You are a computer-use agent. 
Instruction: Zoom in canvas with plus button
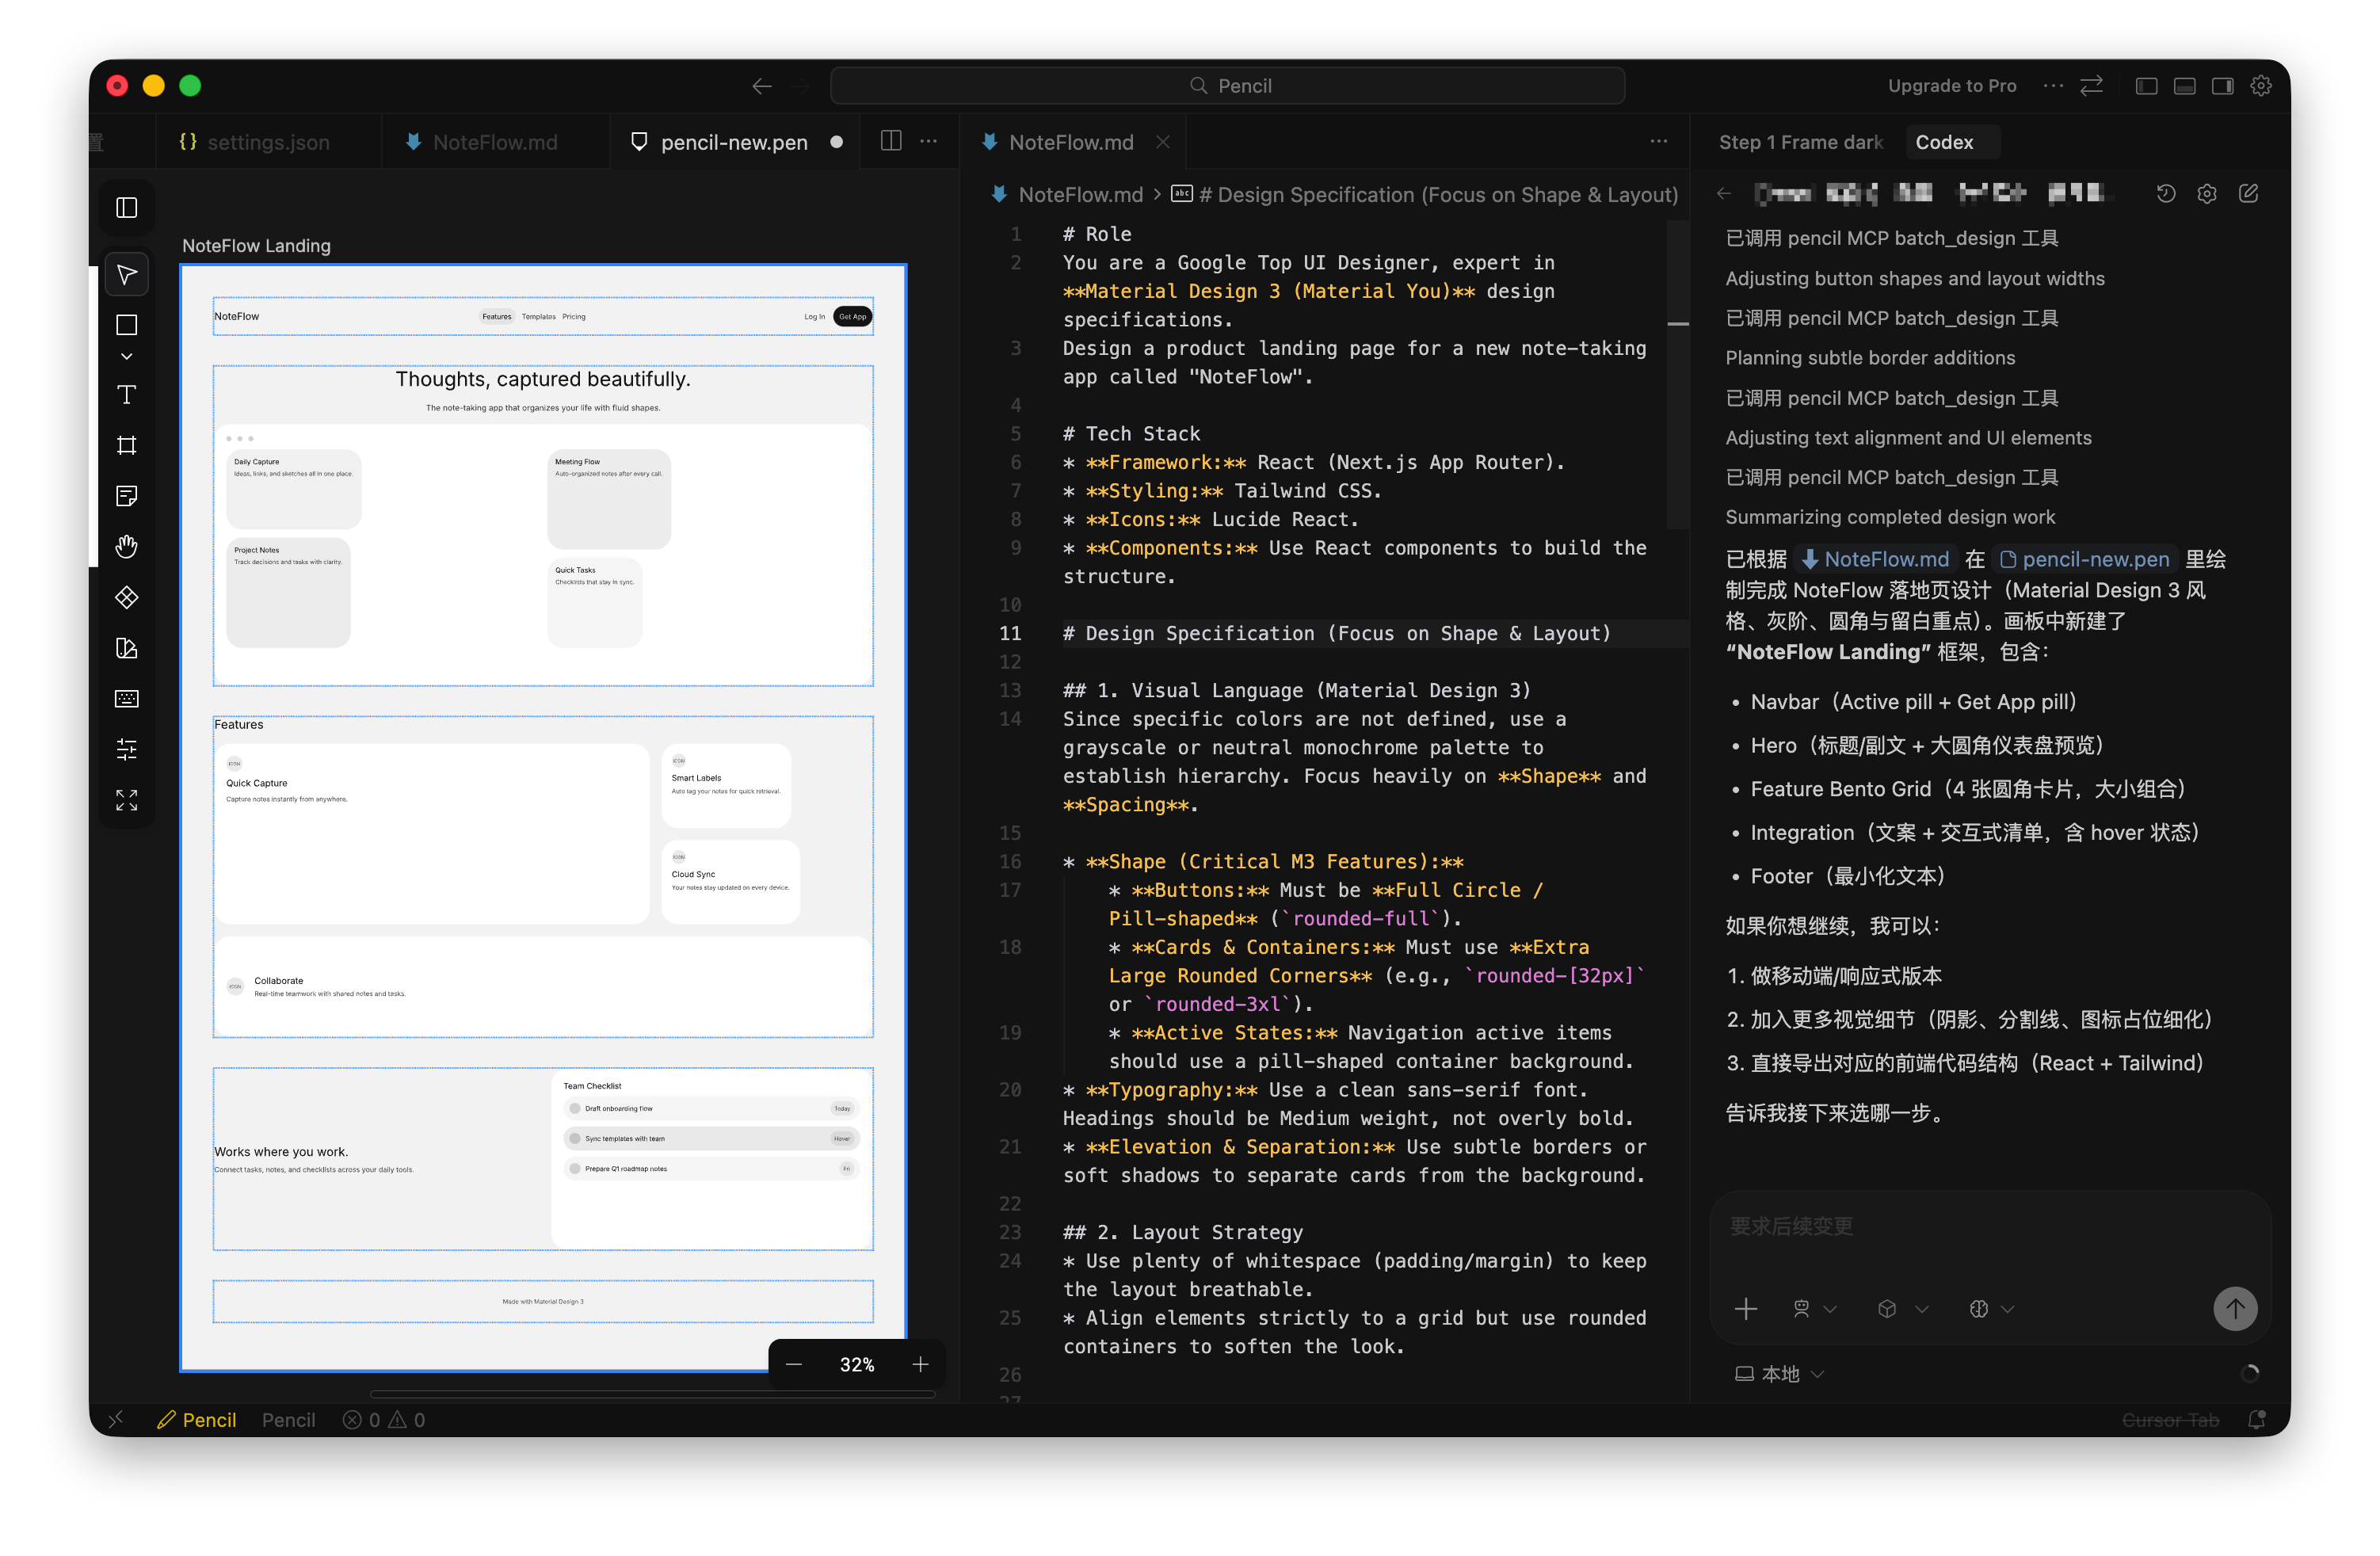coord(920,1365)
